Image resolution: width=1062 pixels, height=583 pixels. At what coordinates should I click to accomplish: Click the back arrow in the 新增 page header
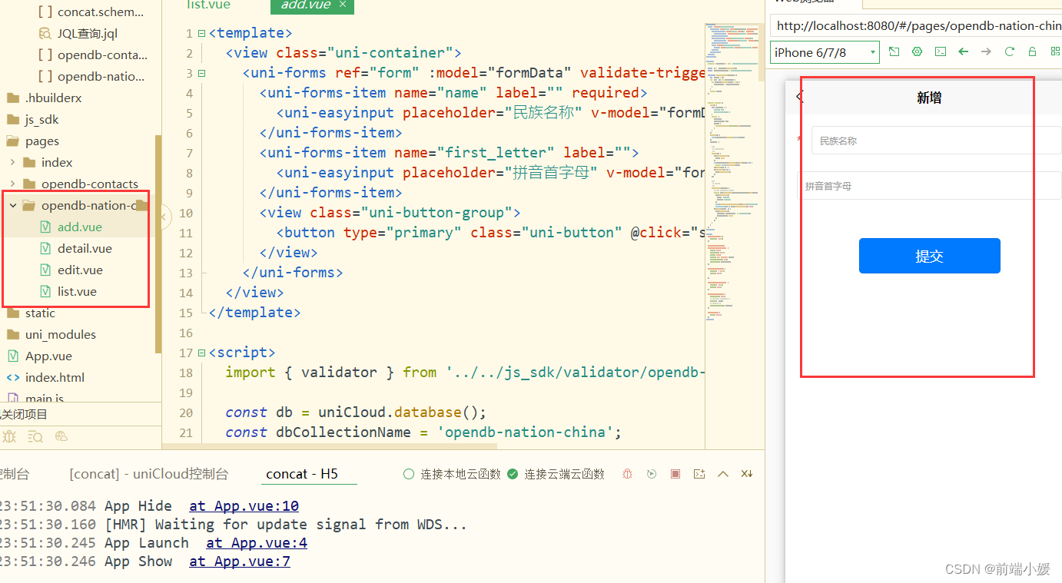coord(799,97)
